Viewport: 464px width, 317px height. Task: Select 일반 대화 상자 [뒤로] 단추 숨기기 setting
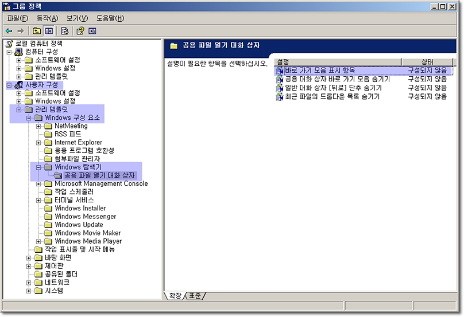coord(333,88)
